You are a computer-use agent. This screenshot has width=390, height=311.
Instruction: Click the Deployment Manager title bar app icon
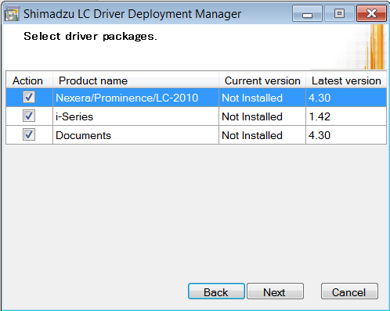coord(12,14)
